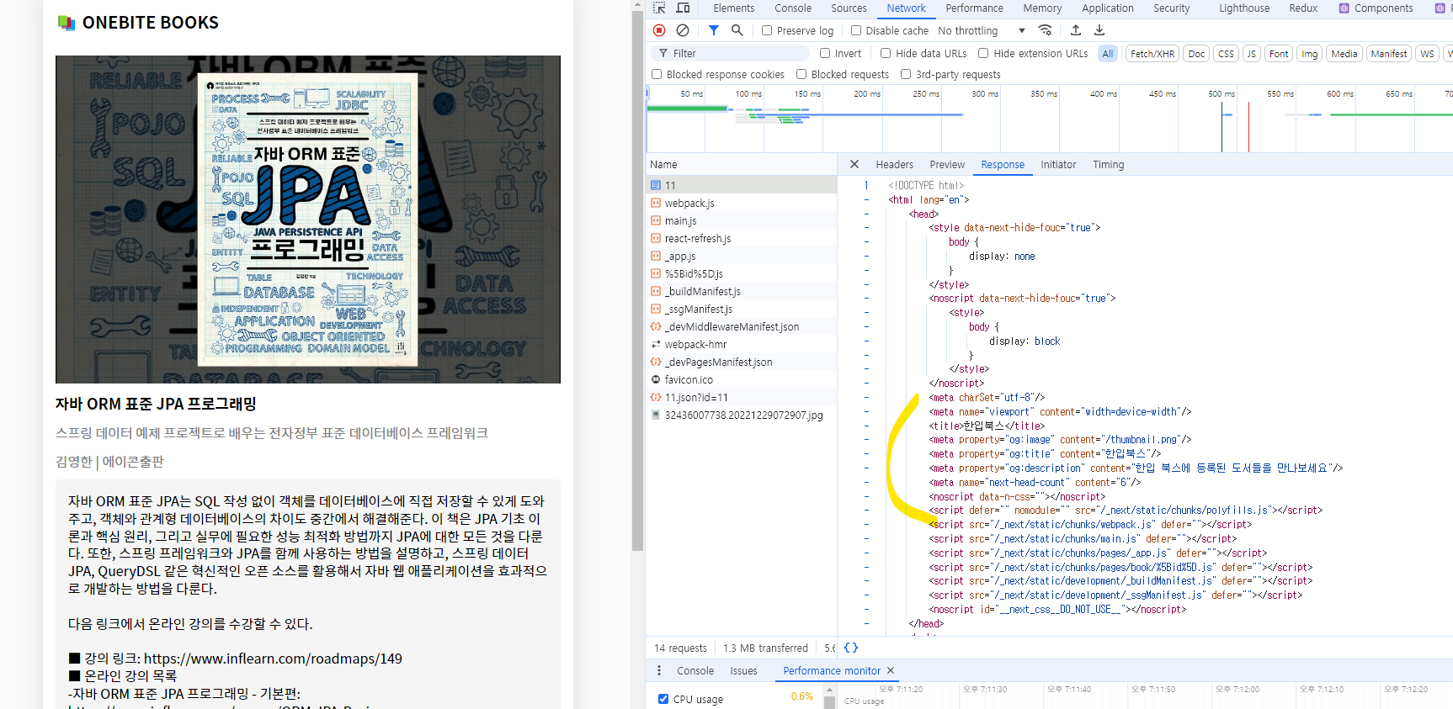
Task: Check Blocked requests checkbox
Action: [x=801, y=74]
